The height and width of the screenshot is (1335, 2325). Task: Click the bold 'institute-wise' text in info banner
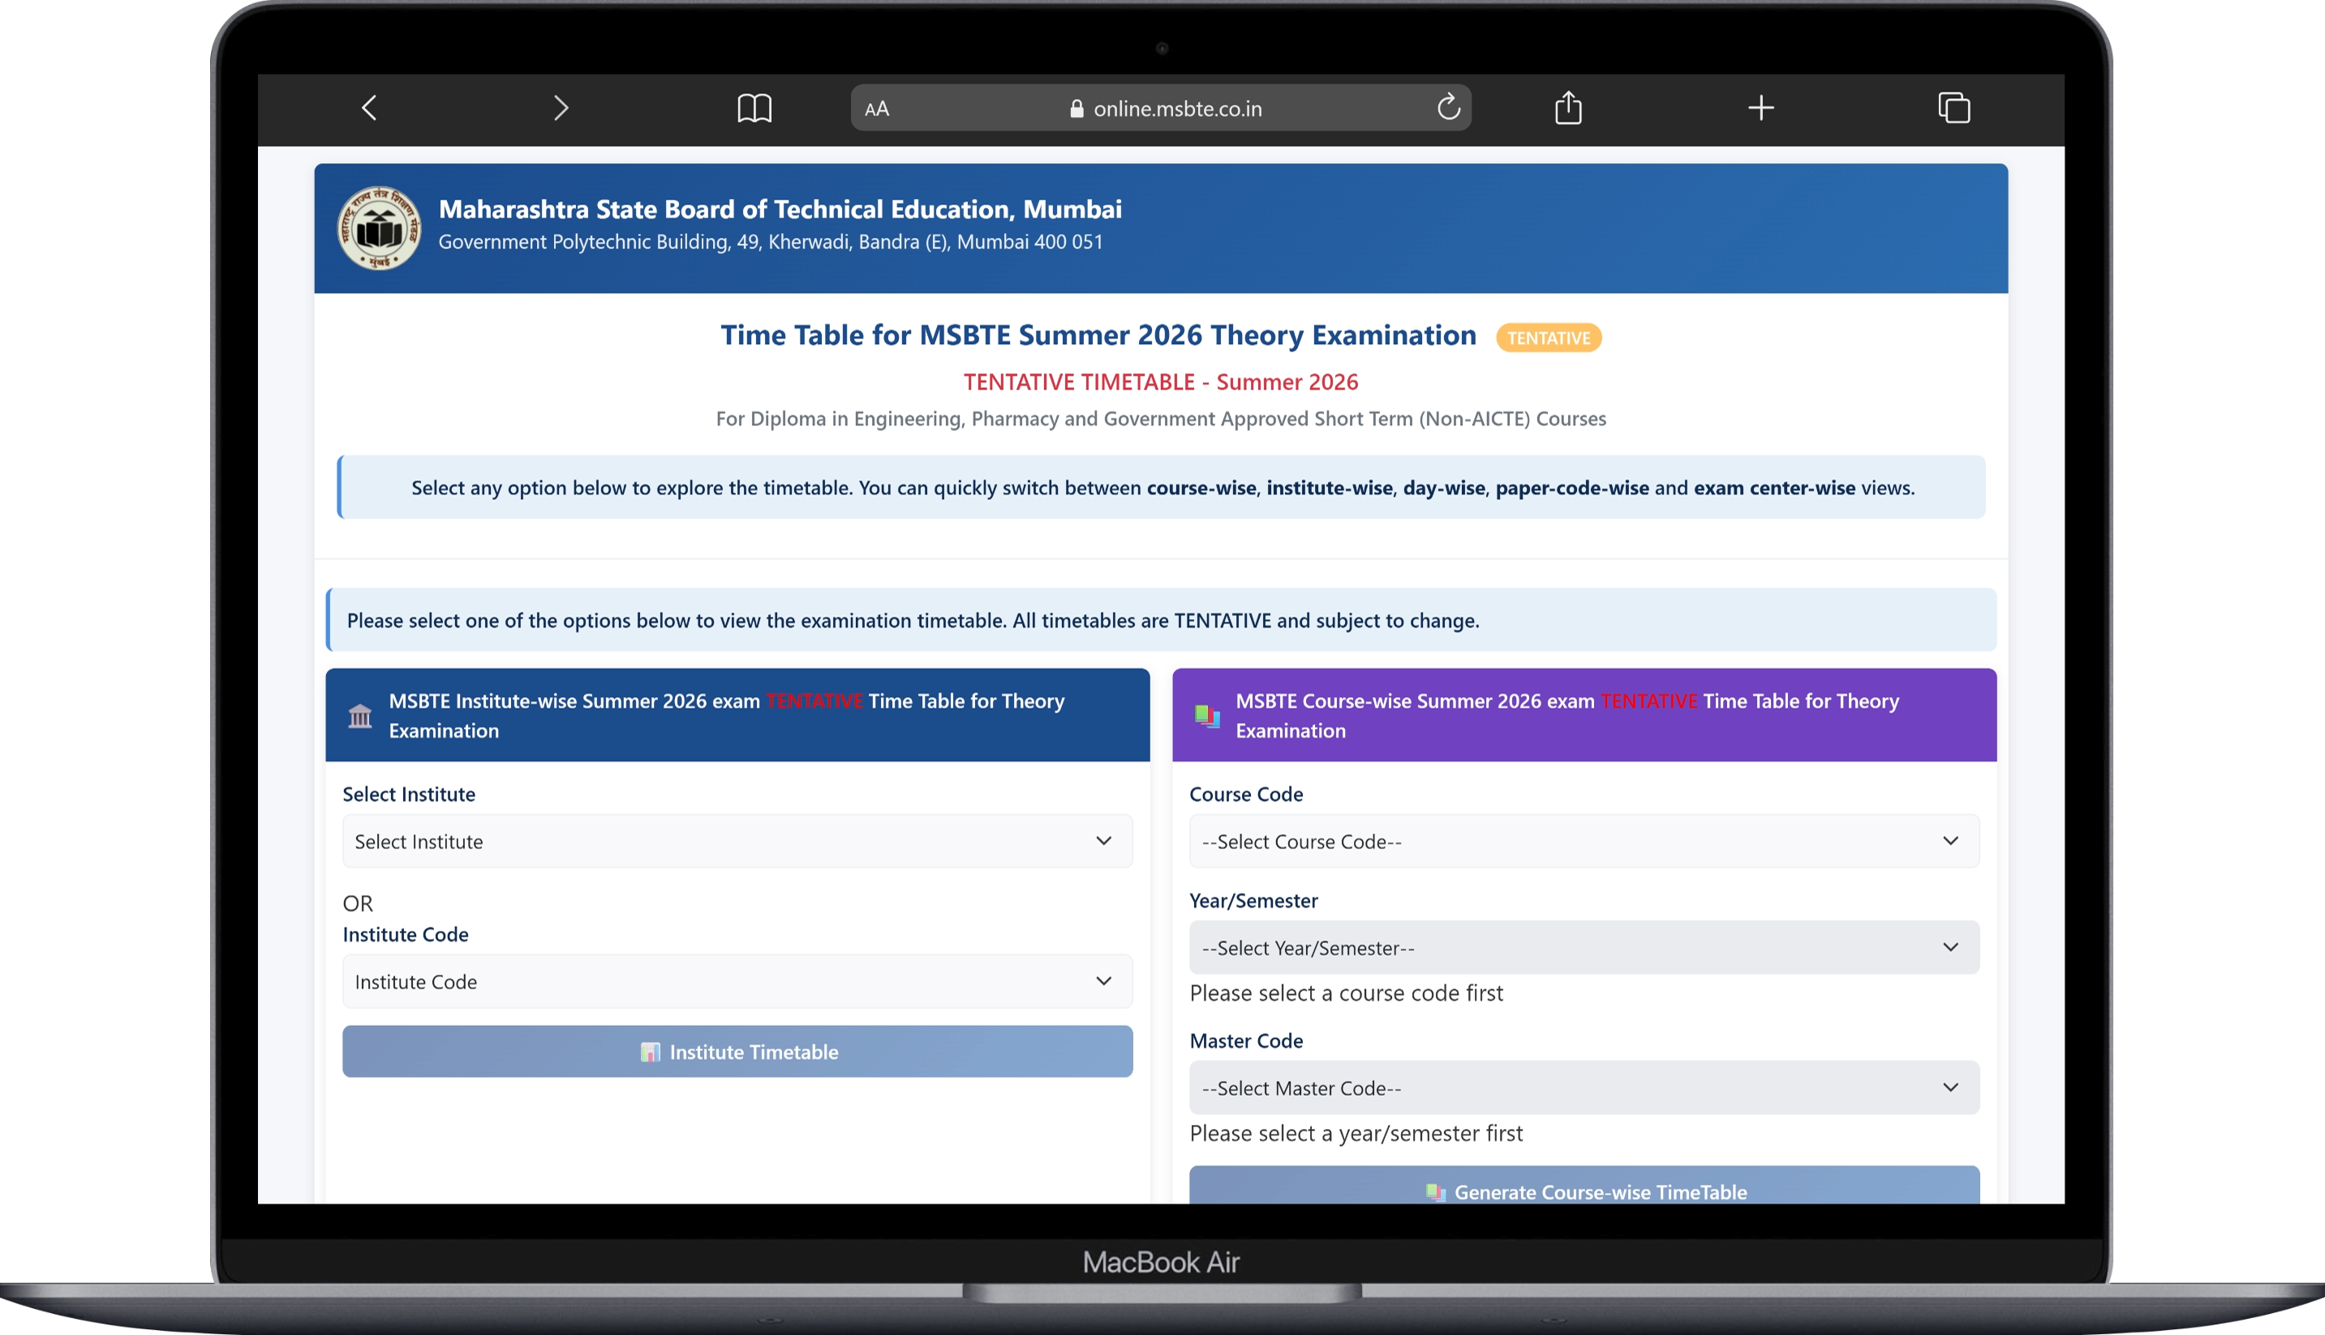click(1330, 487)
